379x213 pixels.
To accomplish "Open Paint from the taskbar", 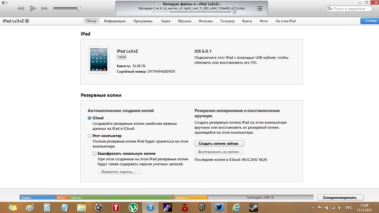I will [30, 207].
